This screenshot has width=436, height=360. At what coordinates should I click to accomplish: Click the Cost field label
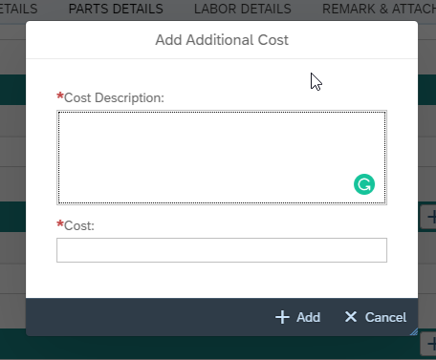pyautogui.click(x=76, y=225)
